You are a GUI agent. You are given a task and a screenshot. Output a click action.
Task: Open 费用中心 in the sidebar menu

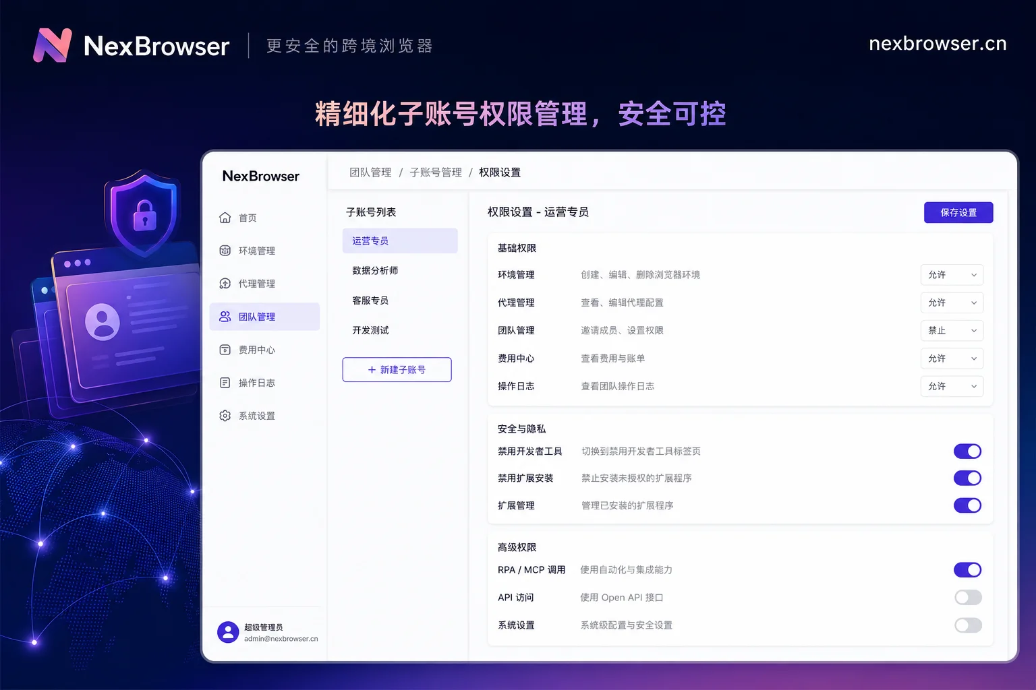[264, 350]
